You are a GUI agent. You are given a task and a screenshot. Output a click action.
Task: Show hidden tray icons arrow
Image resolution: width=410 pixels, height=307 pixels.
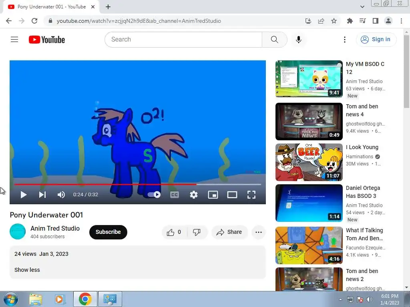point(340,299)
